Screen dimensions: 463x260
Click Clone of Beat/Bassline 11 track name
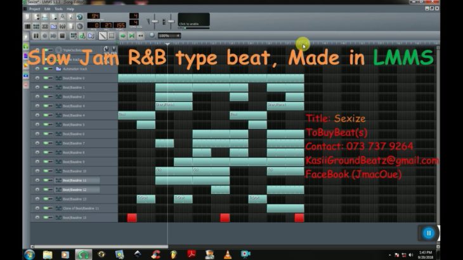[x=77, y=208]
